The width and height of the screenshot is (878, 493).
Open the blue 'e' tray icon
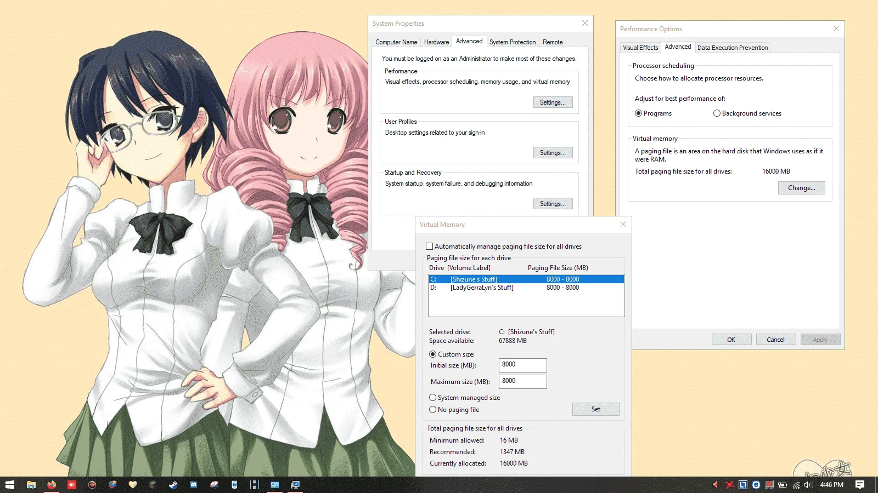click(756, 485)
